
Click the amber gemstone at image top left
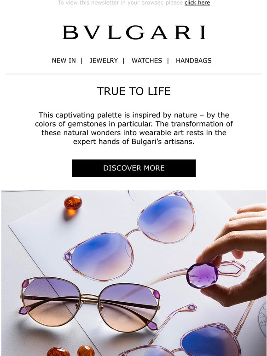73,202
